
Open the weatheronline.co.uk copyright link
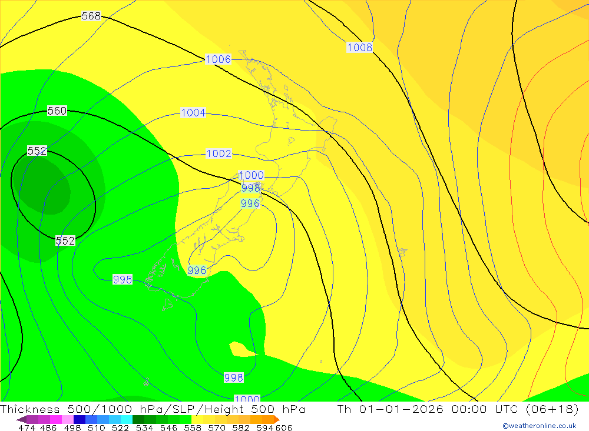pyautogui.click(x=540, y=426)
